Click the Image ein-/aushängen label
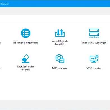This screenshot has width=110, height=110. click(94, 43)
